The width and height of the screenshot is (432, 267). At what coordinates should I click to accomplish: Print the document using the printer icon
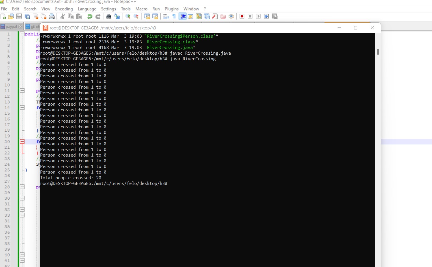coord(52,16)
